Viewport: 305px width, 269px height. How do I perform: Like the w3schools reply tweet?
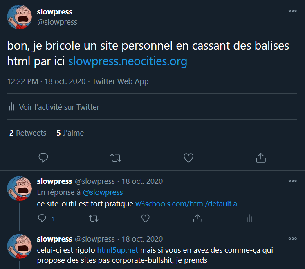[145, 219]
